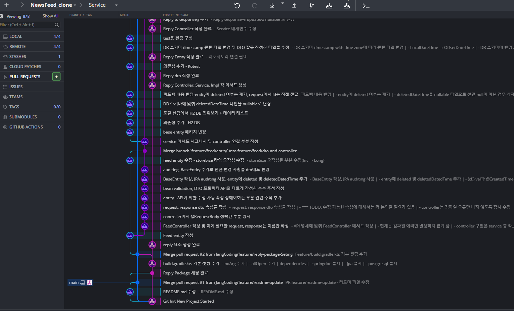
Task: Pop the stash with the Pop icon
Action: (x=347, y=5)
